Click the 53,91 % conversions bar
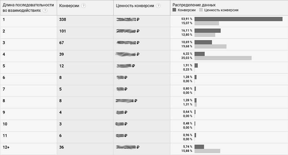Image resolution: width=288 pixels, height=155 pixels. coord(238,19)
